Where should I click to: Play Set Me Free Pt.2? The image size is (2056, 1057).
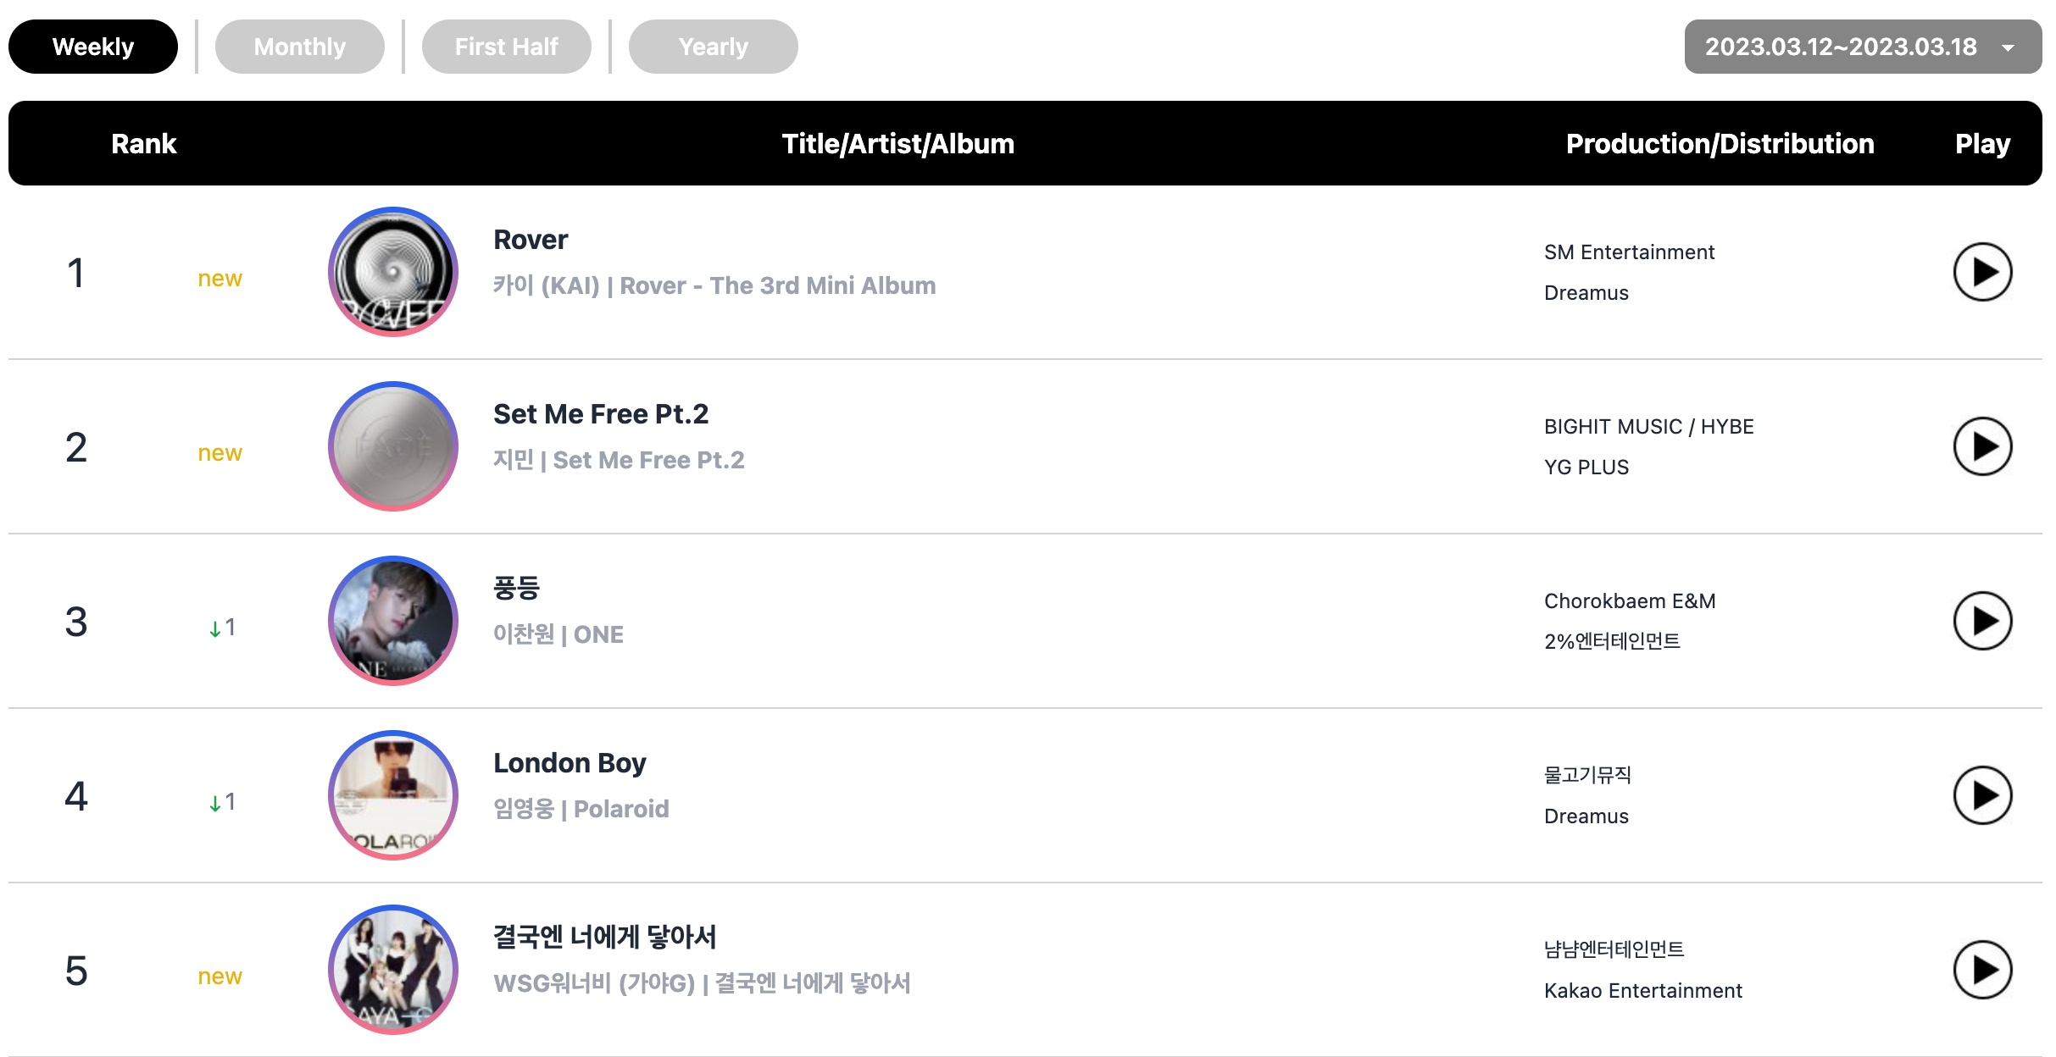coord(1982,446)
